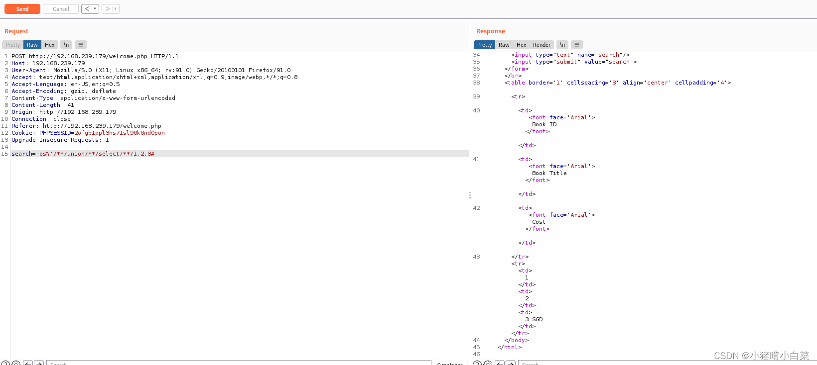The height and width of the screenshot is (365, 817).
Task: Open Request search settings via the gear icon
Action: [x=16, y=363]
